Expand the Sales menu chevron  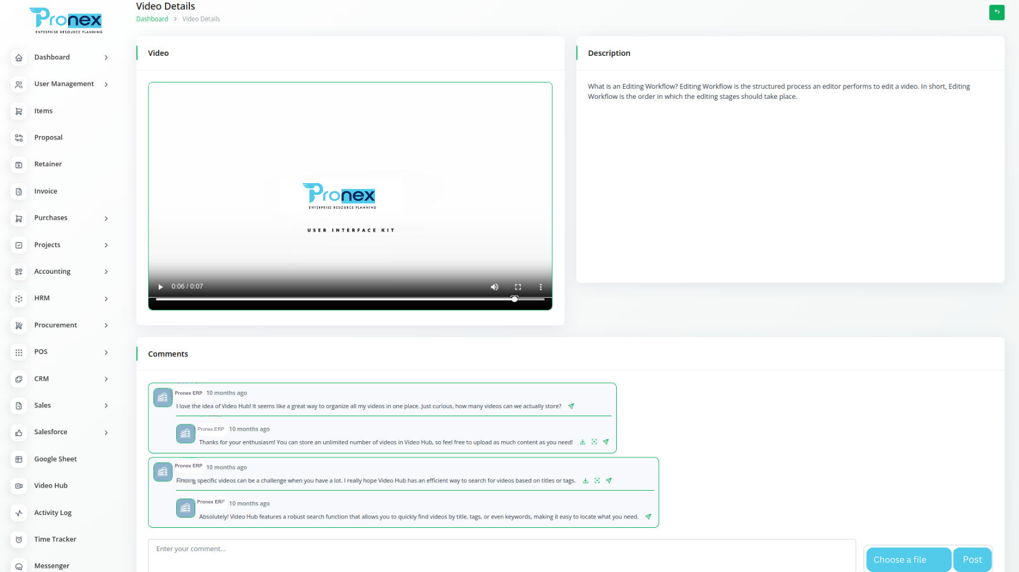106,406
